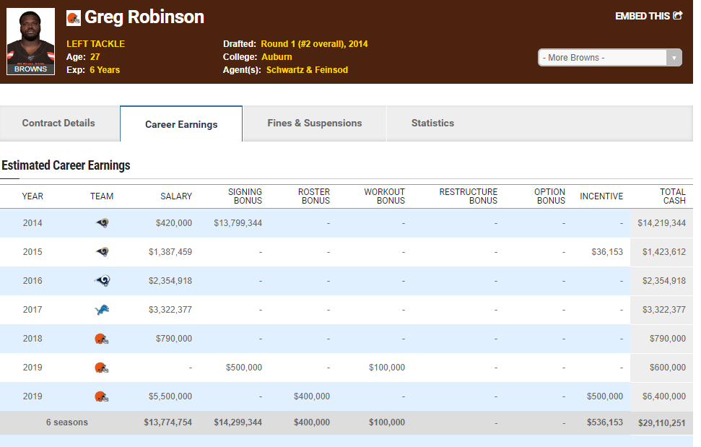Click the Browns helmet in the $6,400,000 2019 row
This screenshot has height=447, width=701.
102,396
